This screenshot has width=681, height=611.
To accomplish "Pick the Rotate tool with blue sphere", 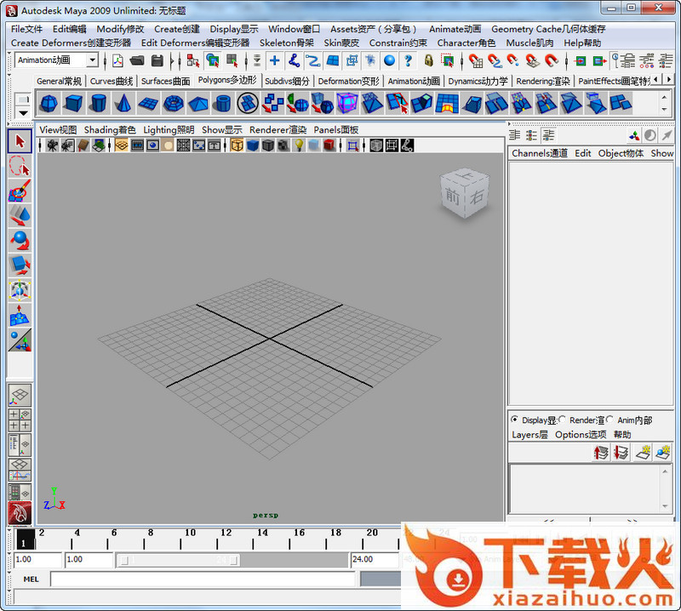I will point(20,240).
